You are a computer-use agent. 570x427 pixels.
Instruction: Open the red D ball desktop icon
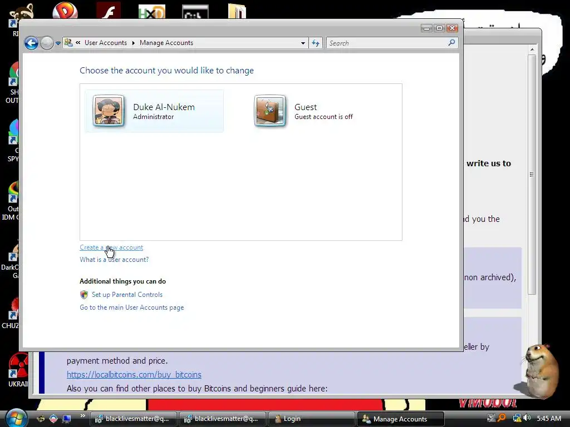[65, 10]
